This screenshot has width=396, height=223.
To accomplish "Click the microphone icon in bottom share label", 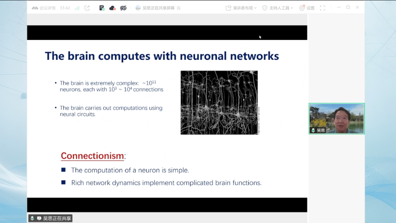I will point(32,218).
